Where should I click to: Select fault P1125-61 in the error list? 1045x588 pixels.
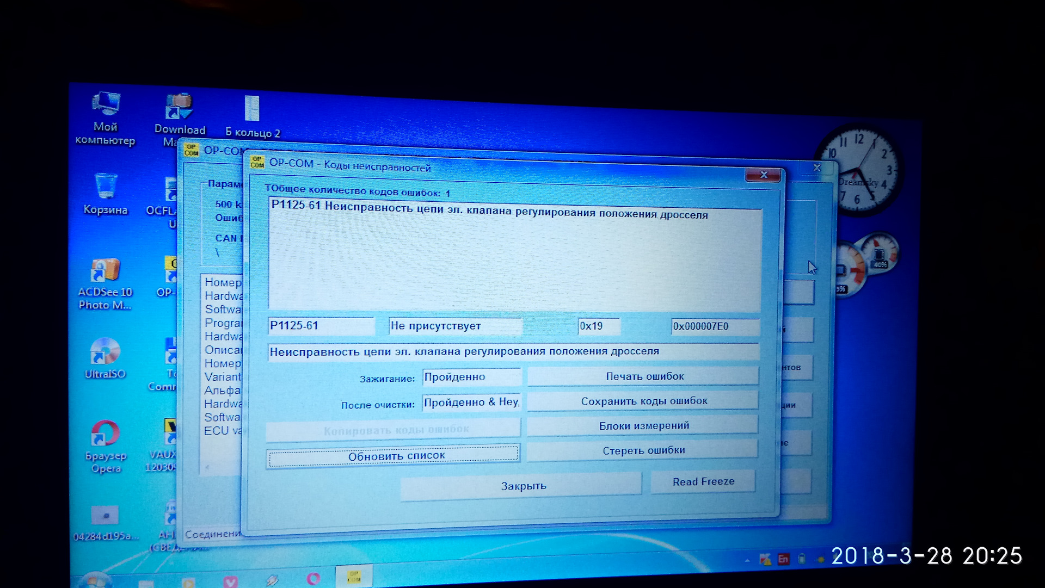tap(489, 210)
